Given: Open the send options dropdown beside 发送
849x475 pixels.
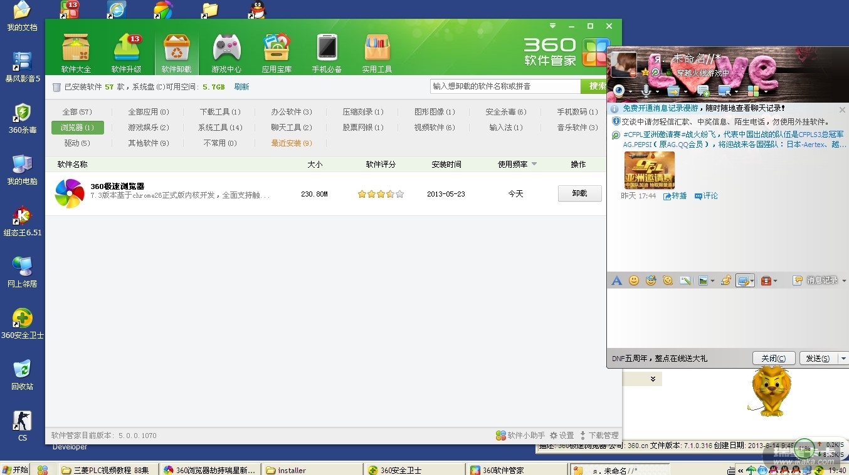Looking at the screenshot, I should tap(843, 359).
